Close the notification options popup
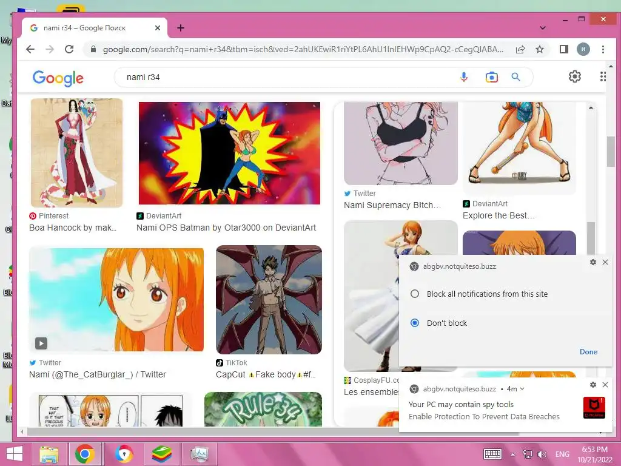Screen dimensions: 621x466 [605, 262]
